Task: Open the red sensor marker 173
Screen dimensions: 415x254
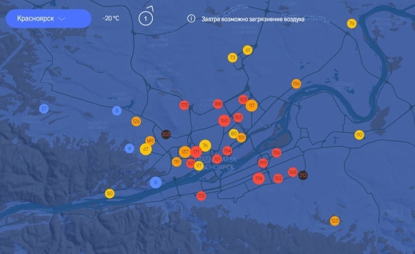Action: pyautogui.click(x=184, y=105)
